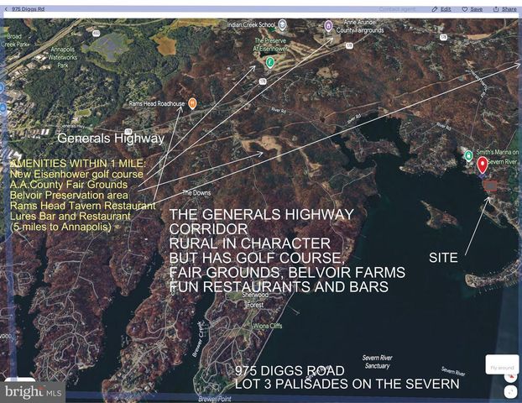This screenshot has width=522, height=403.
Task: Select the Anne Arundel County Fairgrounds pin
Action: coord(328,26)
